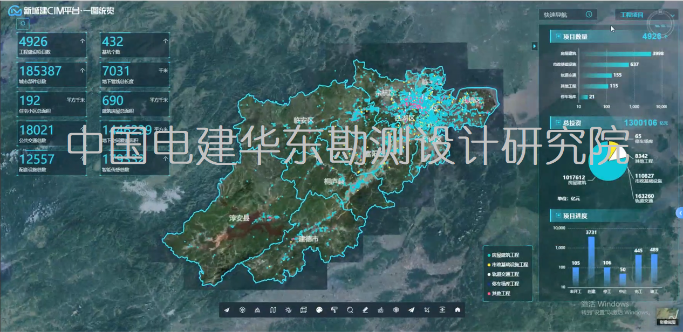Click the up arrow on 工程建设项目数 card
Image resolution: width=683 pixels, height=332 pixels.
tap(83, 40)
